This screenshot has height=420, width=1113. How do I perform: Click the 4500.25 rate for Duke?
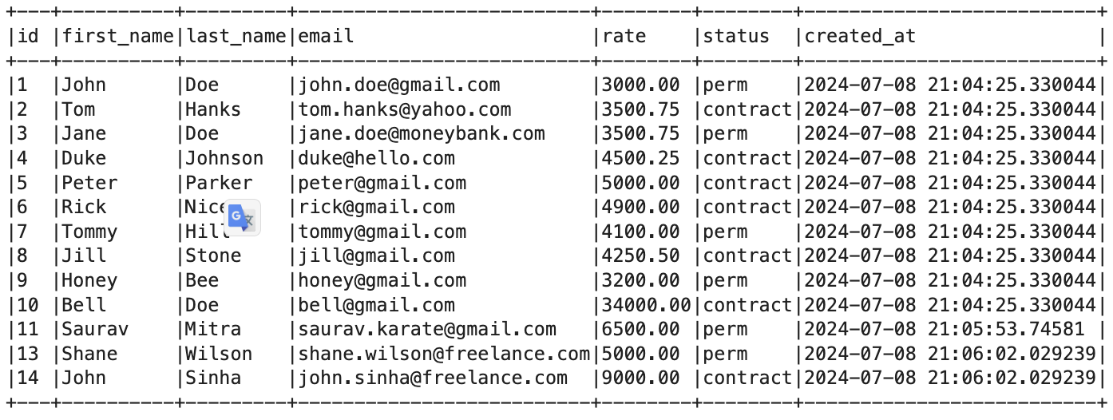tap(641, 158)
